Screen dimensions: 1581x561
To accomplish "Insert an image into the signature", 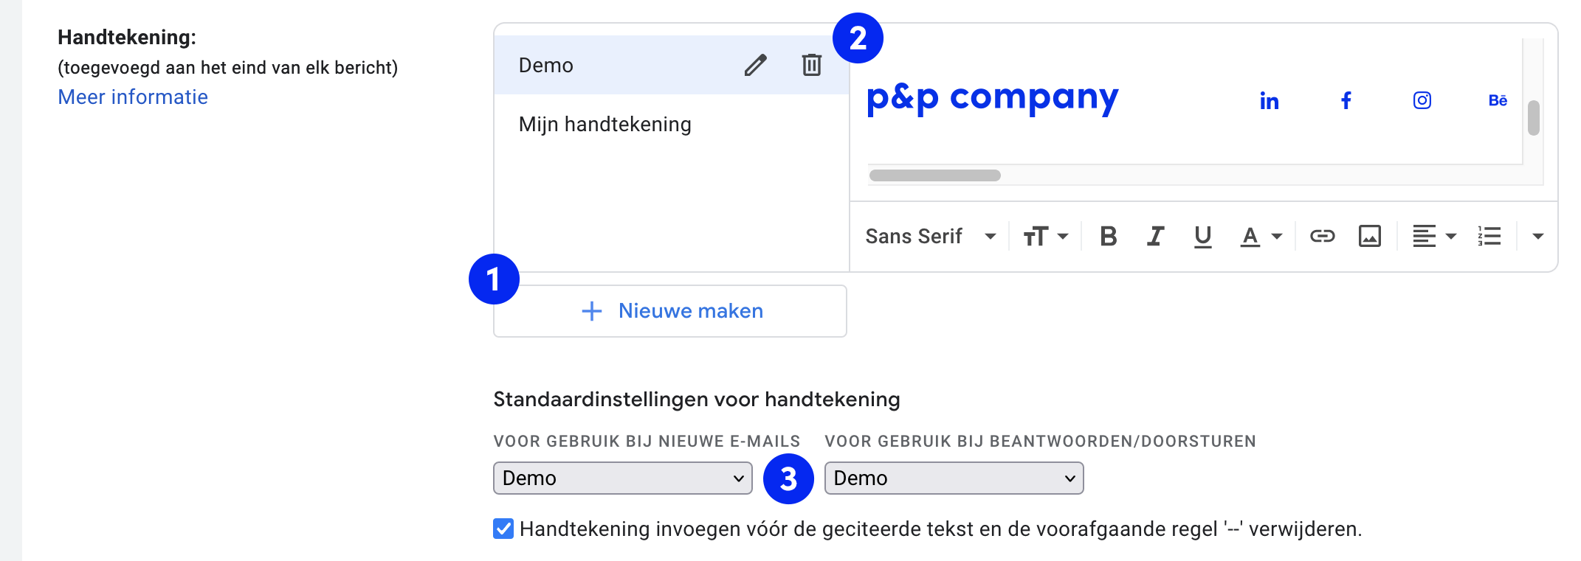I will 1370,236.
